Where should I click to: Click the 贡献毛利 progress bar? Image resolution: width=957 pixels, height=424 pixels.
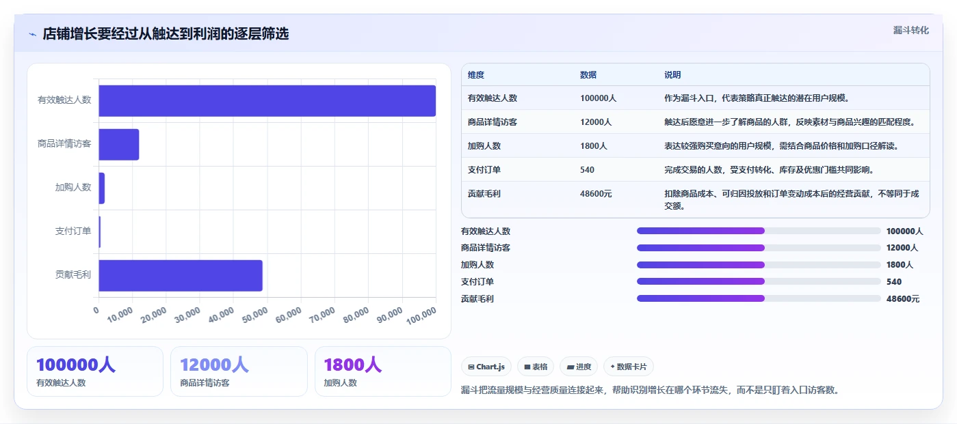click(759, 298)
